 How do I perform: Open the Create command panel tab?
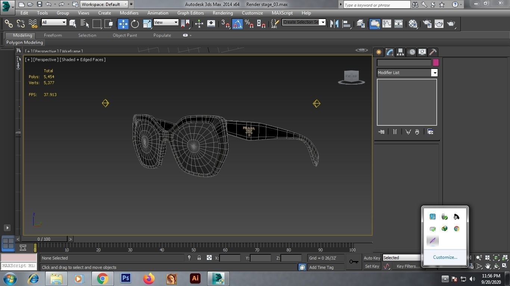(x=379, y=52)
